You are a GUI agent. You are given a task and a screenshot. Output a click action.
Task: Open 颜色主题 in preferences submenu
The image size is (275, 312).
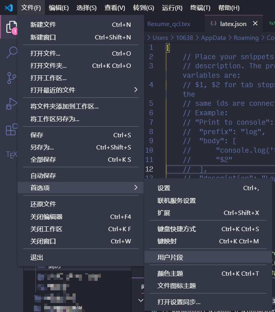208,274
